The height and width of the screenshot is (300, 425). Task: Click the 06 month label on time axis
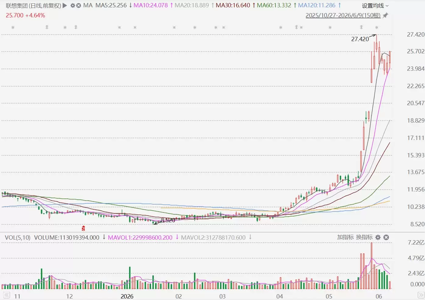coord(379,296)
